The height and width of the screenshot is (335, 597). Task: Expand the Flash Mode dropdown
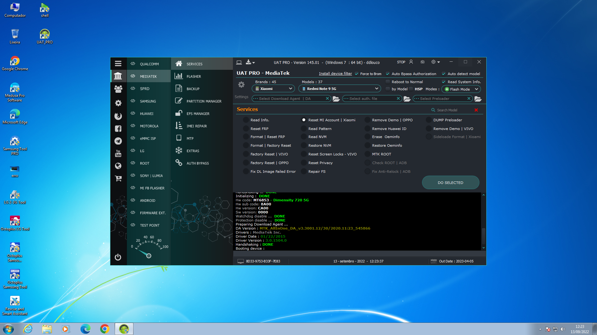click(x=461, y=89)
